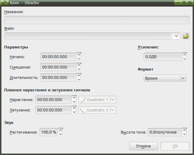The height and width of the screenshot is (155, 194).
Task: Minimize the Клип dialog window
Action: click(178, 3)
